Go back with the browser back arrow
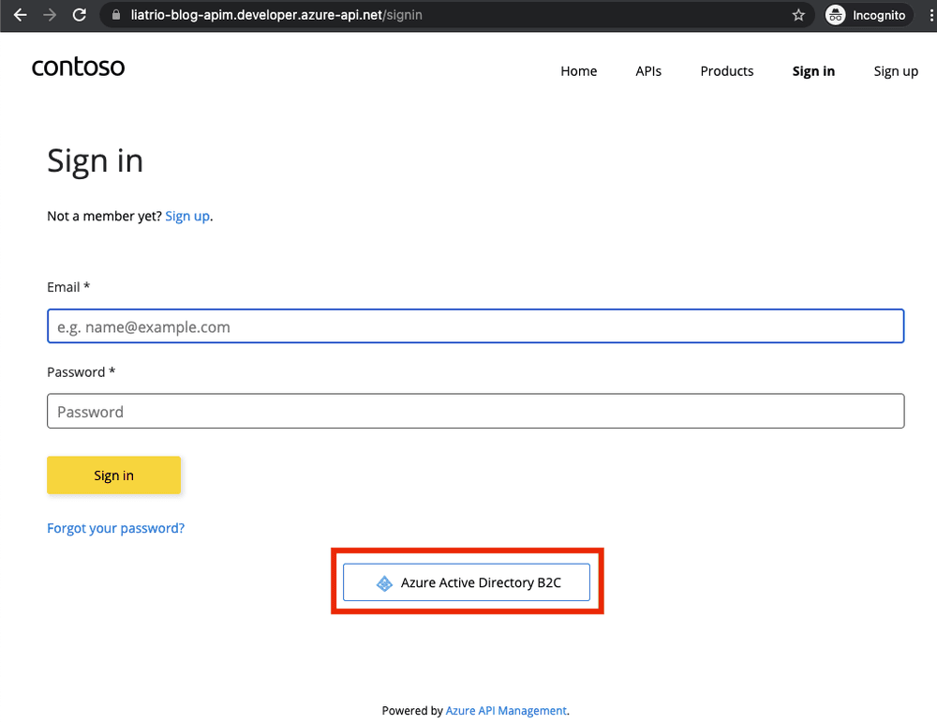 [21, 15]
